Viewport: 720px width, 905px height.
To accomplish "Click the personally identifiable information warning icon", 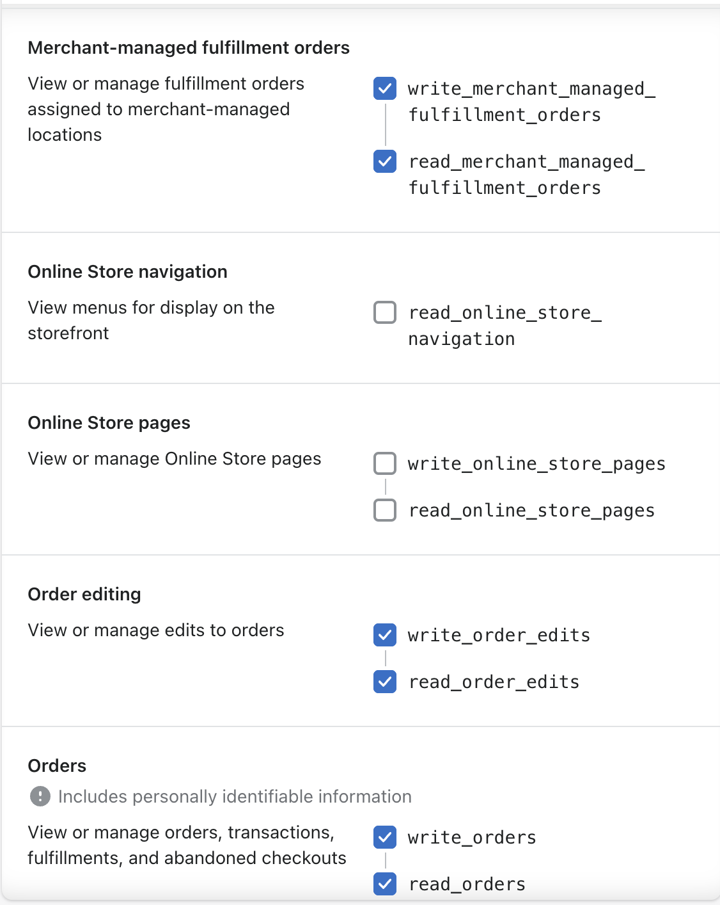I will tap(40, 796).
